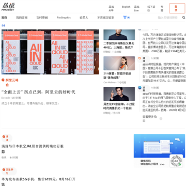
Task: Open article 21:9屏幕：智能手机的新“健身成果”
Action: (117, 75)
